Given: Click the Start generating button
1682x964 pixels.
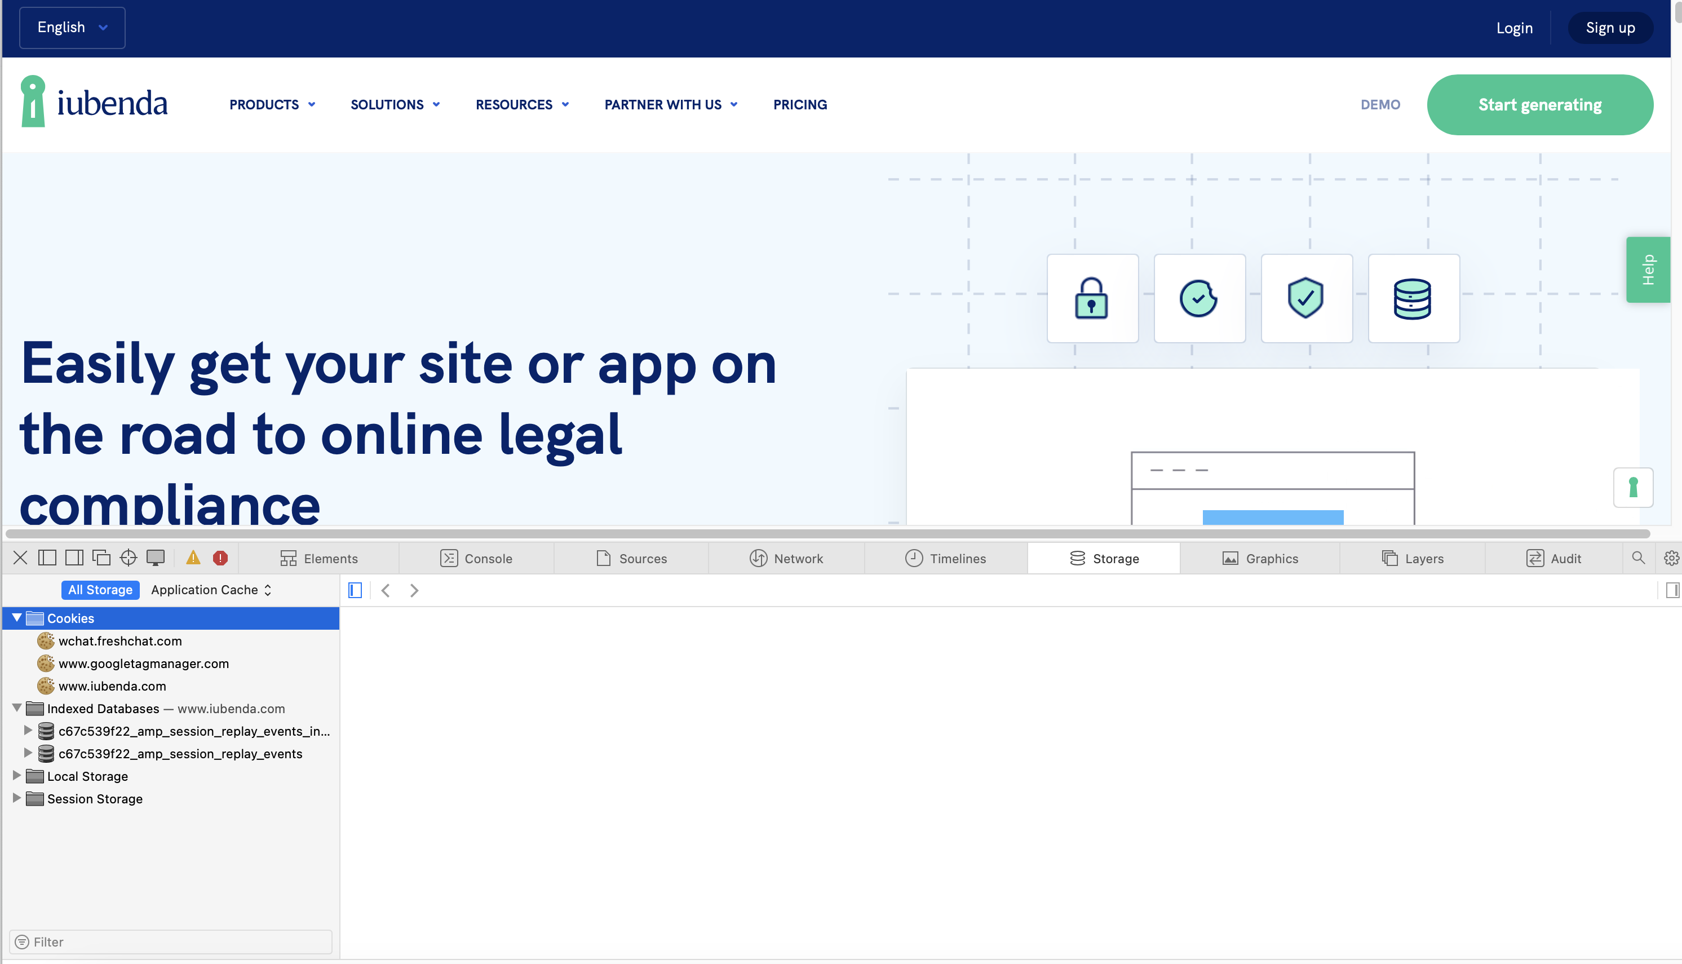Looking at the screenshot, I should (x=1540, y=105).
